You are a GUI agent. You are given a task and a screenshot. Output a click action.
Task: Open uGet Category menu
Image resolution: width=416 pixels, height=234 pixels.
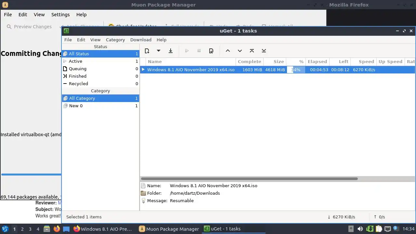[x=115, y=40]
